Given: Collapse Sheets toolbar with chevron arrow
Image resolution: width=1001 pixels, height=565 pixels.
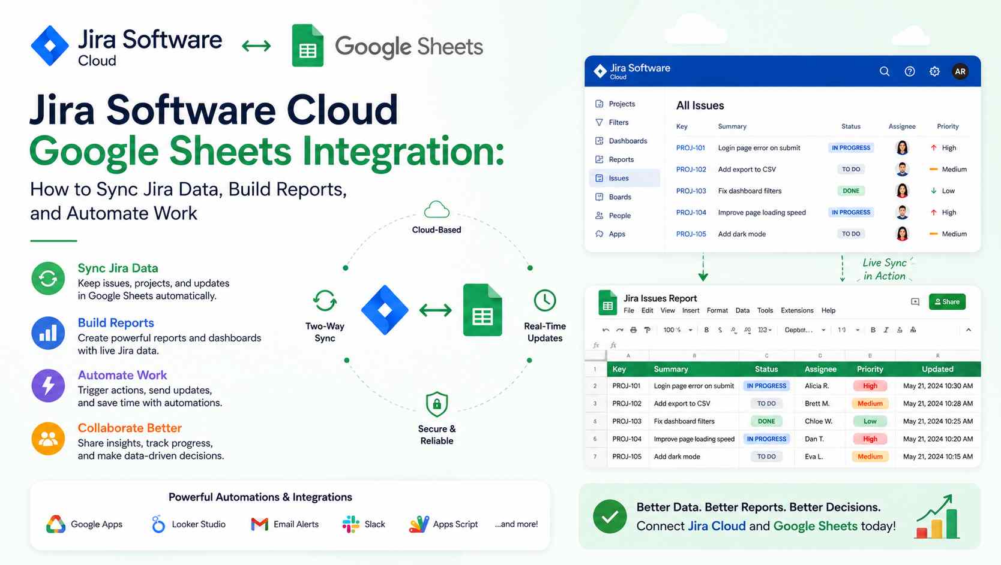Looking at the screenshot, I should click(x=968, y=330).
